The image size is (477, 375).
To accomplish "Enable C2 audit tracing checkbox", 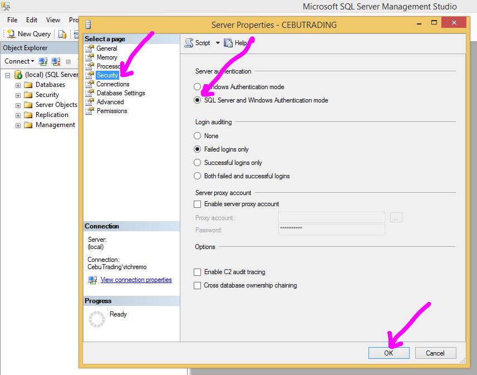I will [x=197, y=272].
